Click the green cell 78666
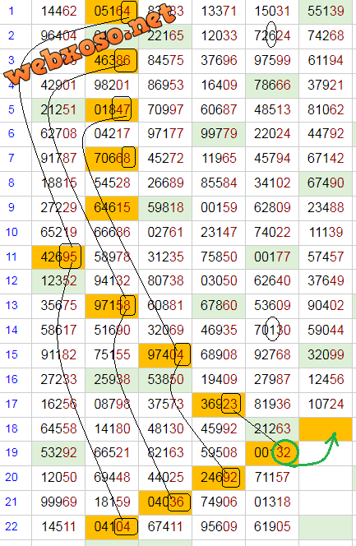This screenshot has height=546, width=356. [x=272, y=86]
